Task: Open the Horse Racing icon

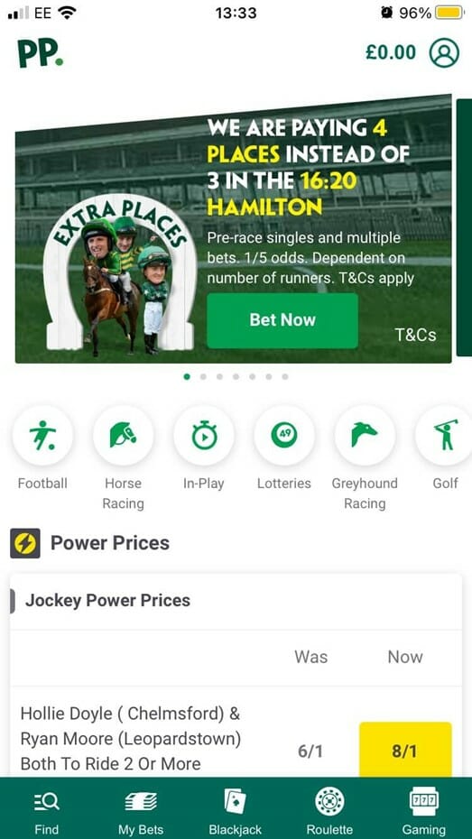Action: coord(123,436)
